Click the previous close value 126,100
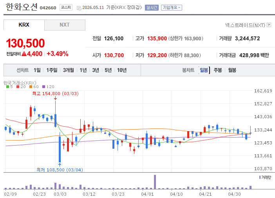This screenshot has width=275, height=198. pos(114,38)
